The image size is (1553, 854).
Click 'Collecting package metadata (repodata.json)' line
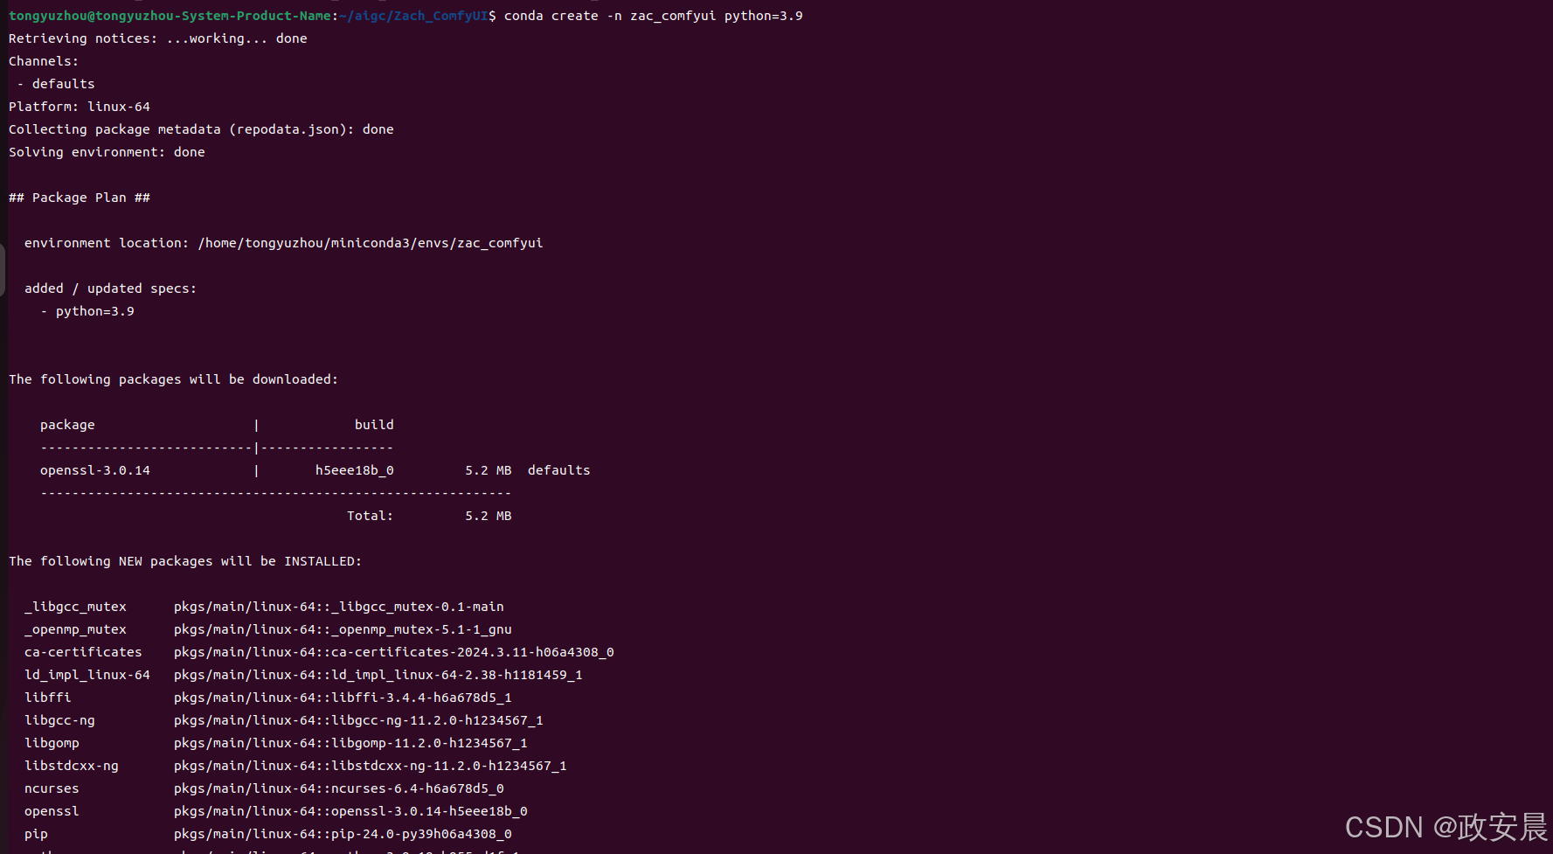(201, 129)
